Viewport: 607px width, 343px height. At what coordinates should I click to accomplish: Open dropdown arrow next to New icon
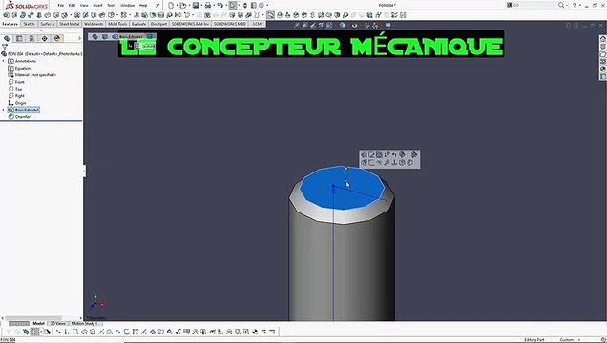click(177, 6)
